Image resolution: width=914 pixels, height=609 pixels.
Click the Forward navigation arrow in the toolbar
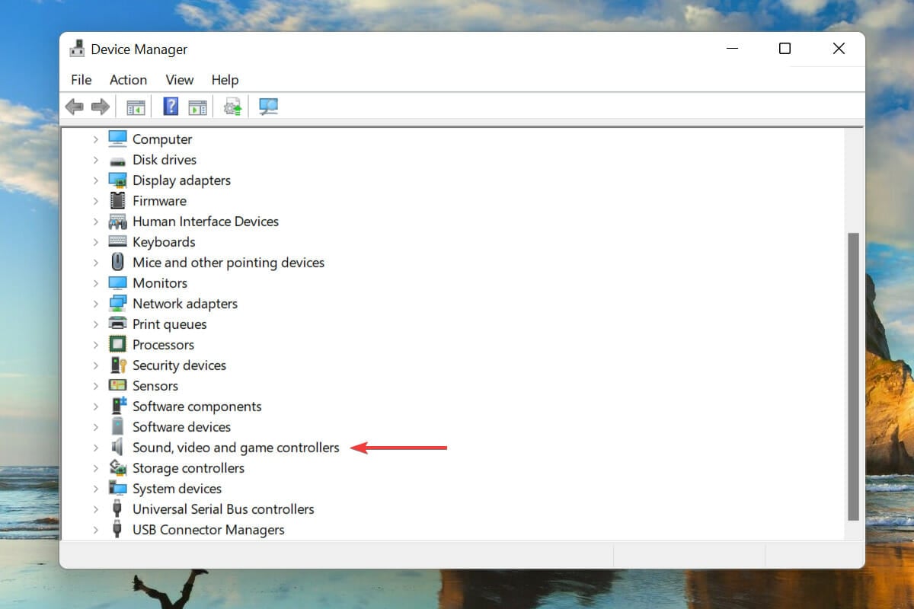click(101, 106)
